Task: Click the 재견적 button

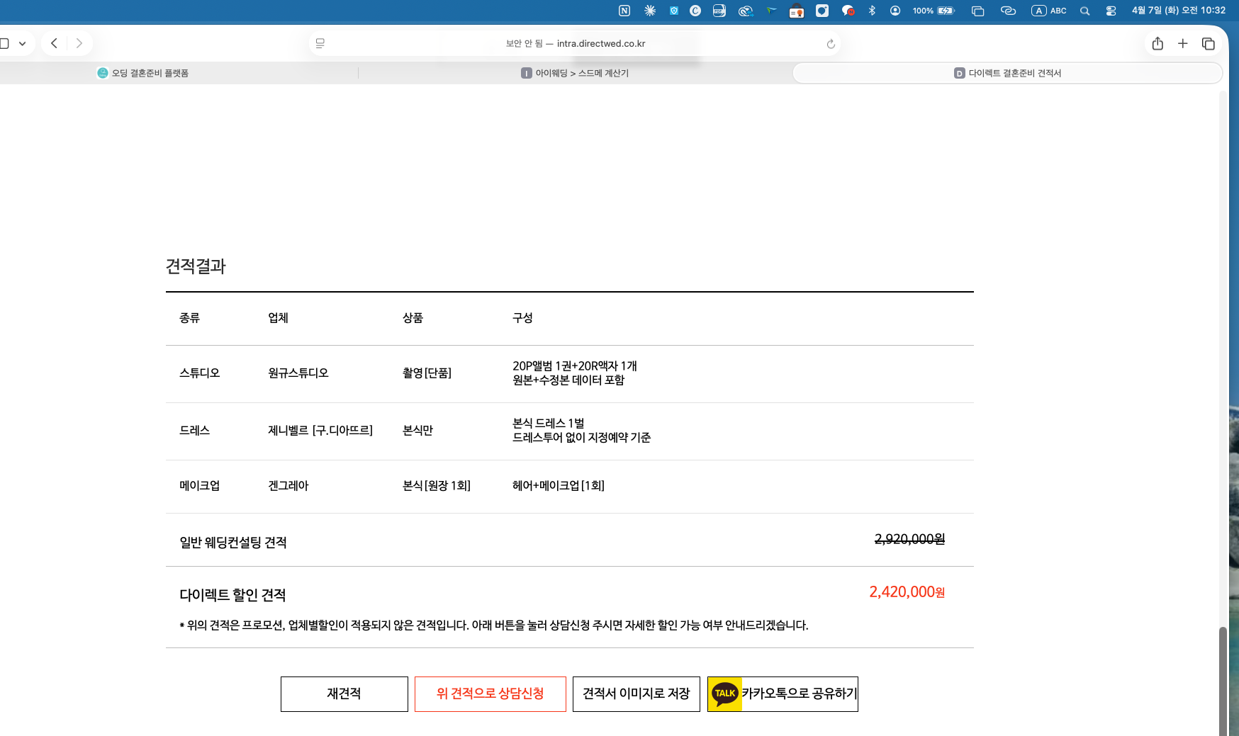Action: (x=344, y=694)
